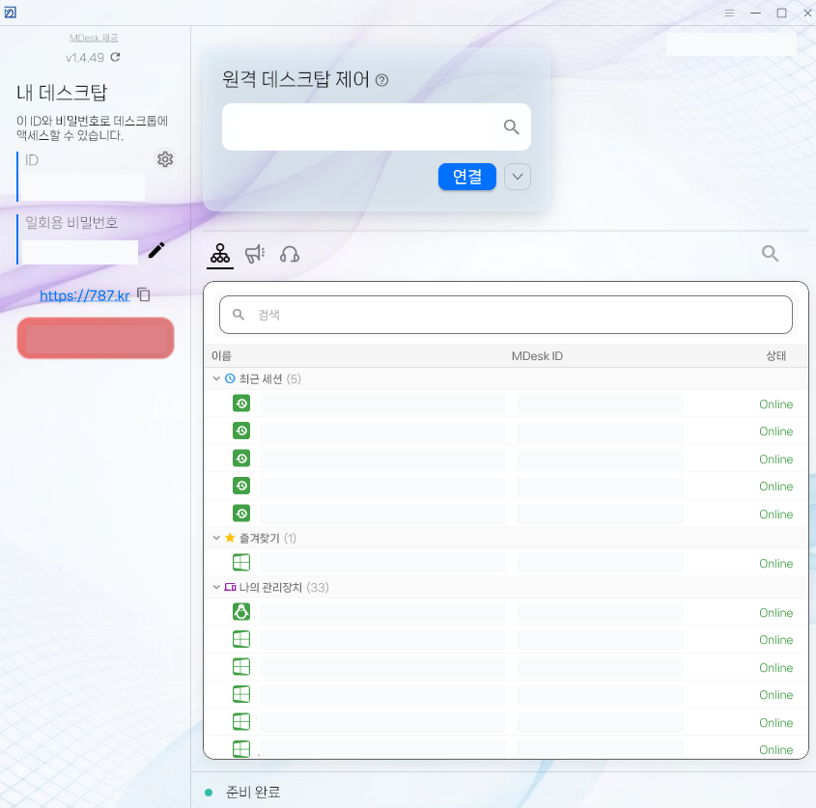The height and width of the screenshot is (808, 816).
Task: Sort by 이름 column header
Action: pos(222,356)
